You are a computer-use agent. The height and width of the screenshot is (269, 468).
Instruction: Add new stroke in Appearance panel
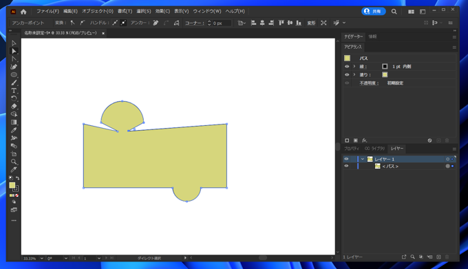coord(347,140)
